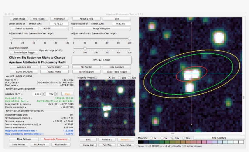This screenshot has height=152, width=249.
Task: Click the Hide Aperture button
Action: 117,67
